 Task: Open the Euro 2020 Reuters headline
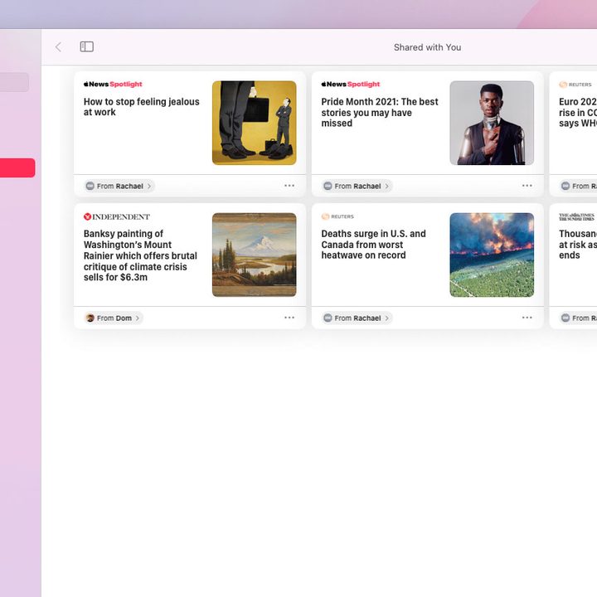coord(578,112)
